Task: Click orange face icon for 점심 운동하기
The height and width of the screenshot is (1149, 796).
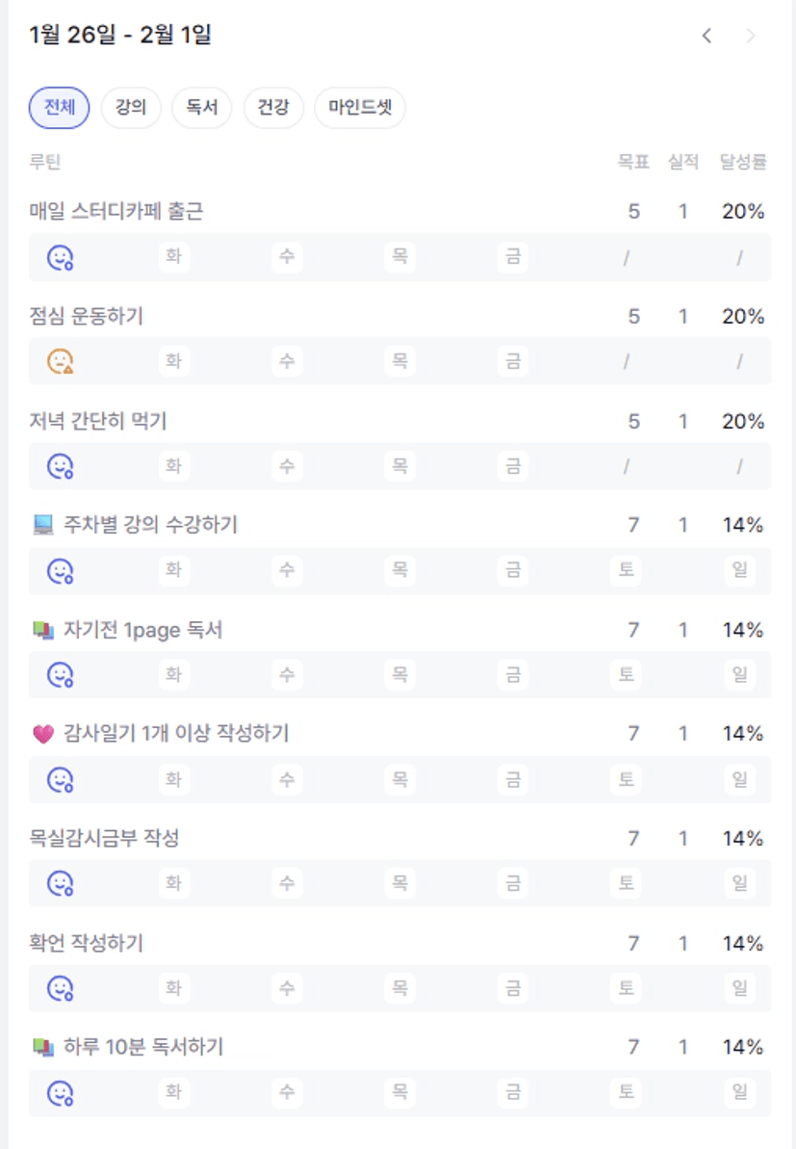Action: click(61, 361)
